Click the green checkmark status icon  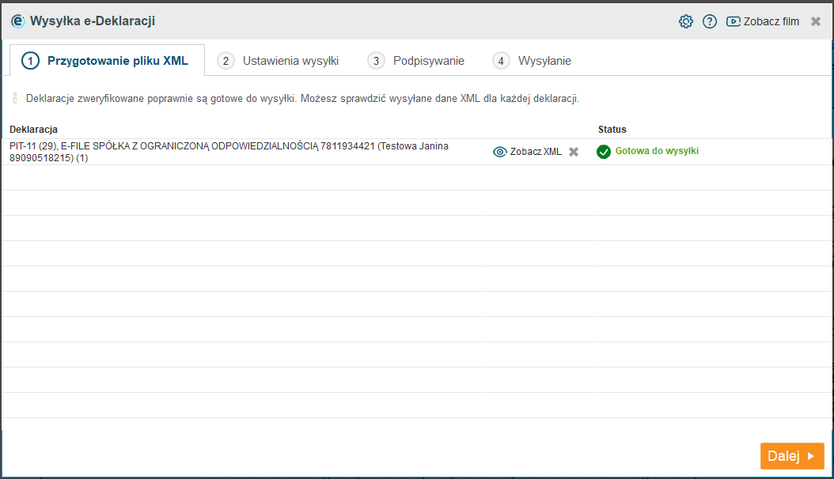(604, 152)
